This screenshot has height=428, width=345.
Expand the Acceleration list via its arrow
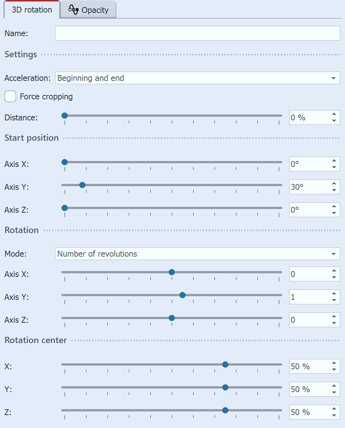(334, 78)
